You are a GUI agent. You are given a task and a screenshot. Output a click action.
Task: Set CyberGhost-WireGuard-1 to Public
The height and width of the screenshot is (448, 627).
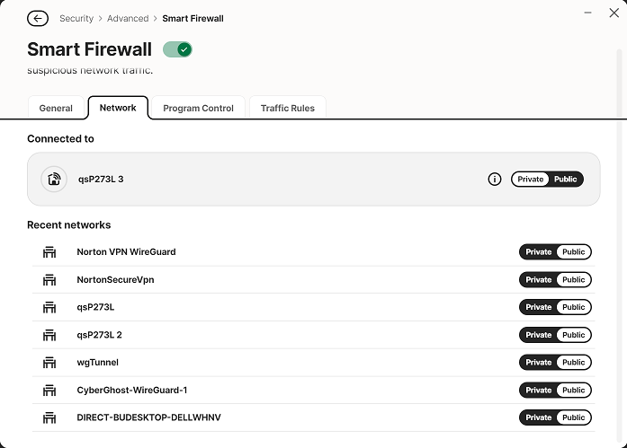pyautogui.click(x=573, y=391)
